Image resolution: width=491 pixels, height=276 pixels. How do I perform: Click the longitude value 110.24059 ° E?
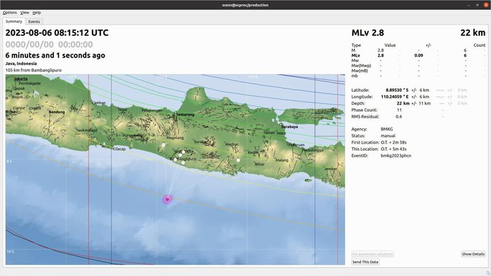394,97
